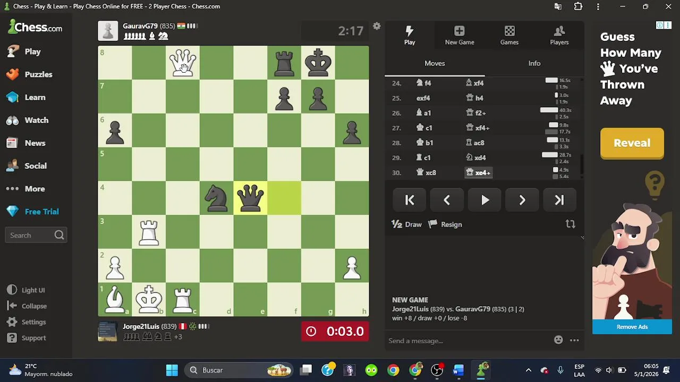Screen dimensions: 680x382
Task: Select move 25 exf4 in list
Action: [423, 98]
